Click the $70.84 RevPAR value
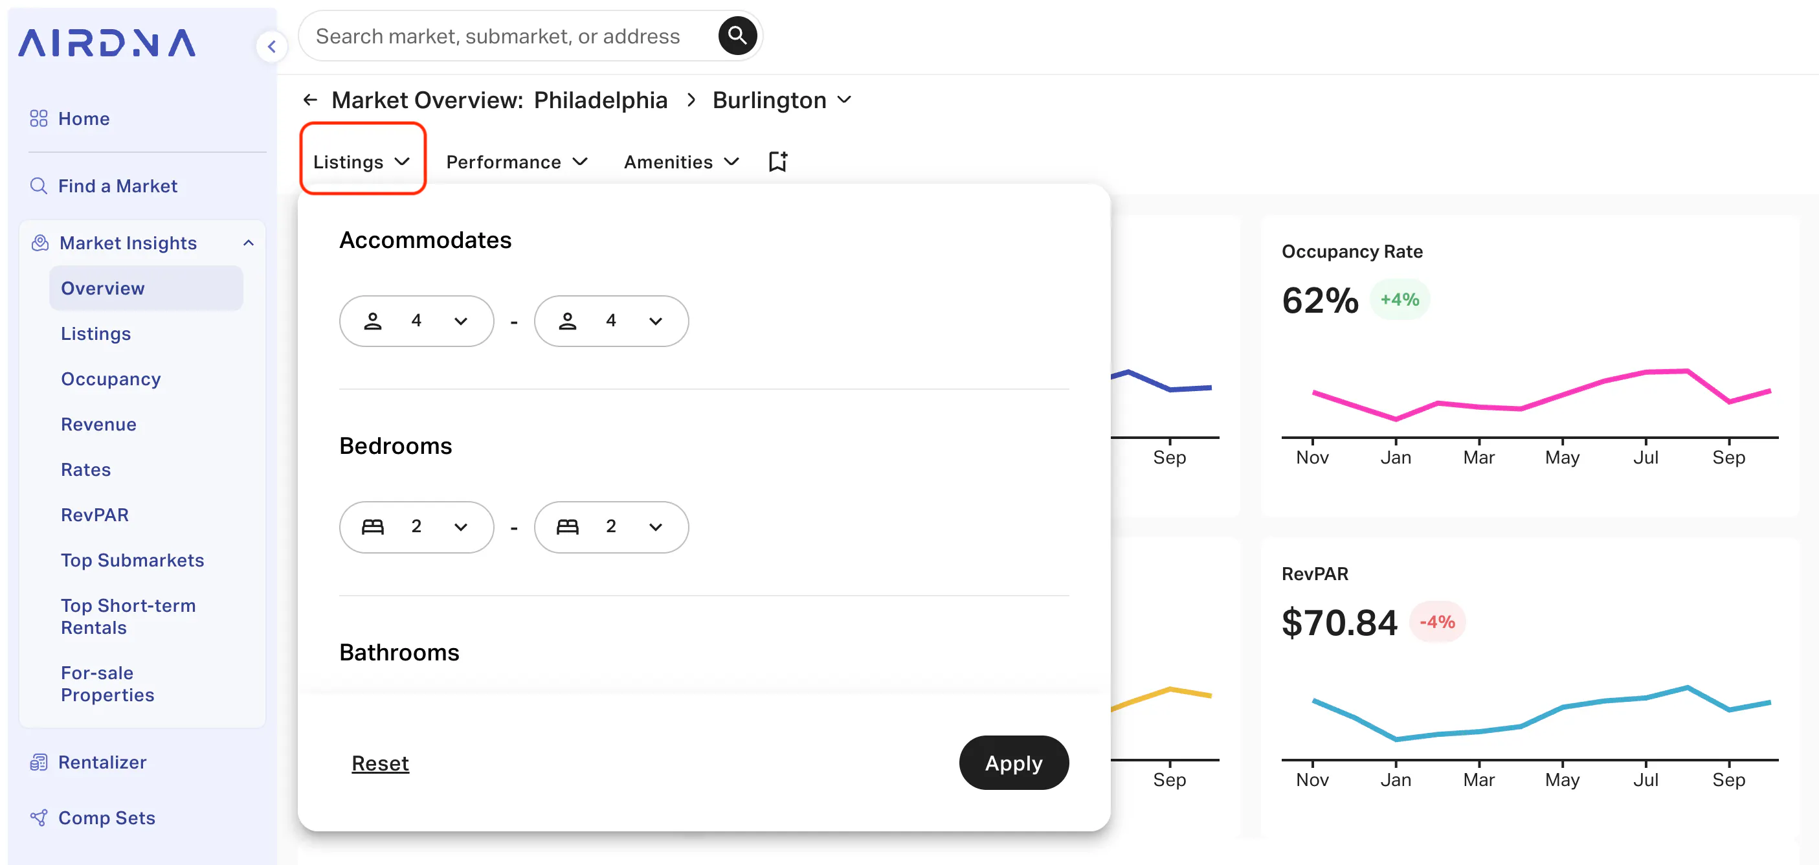 pyautogui.click(x=1339, y=623)
